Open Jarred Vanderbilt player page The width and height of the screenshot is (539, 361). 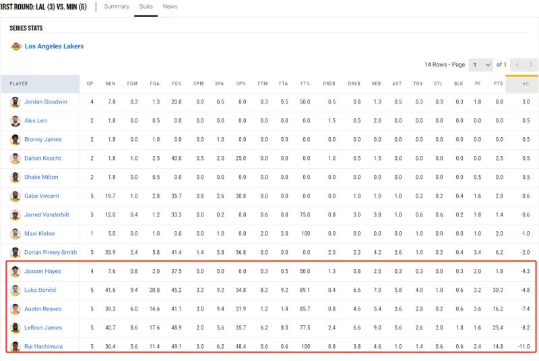click(46, 215)
